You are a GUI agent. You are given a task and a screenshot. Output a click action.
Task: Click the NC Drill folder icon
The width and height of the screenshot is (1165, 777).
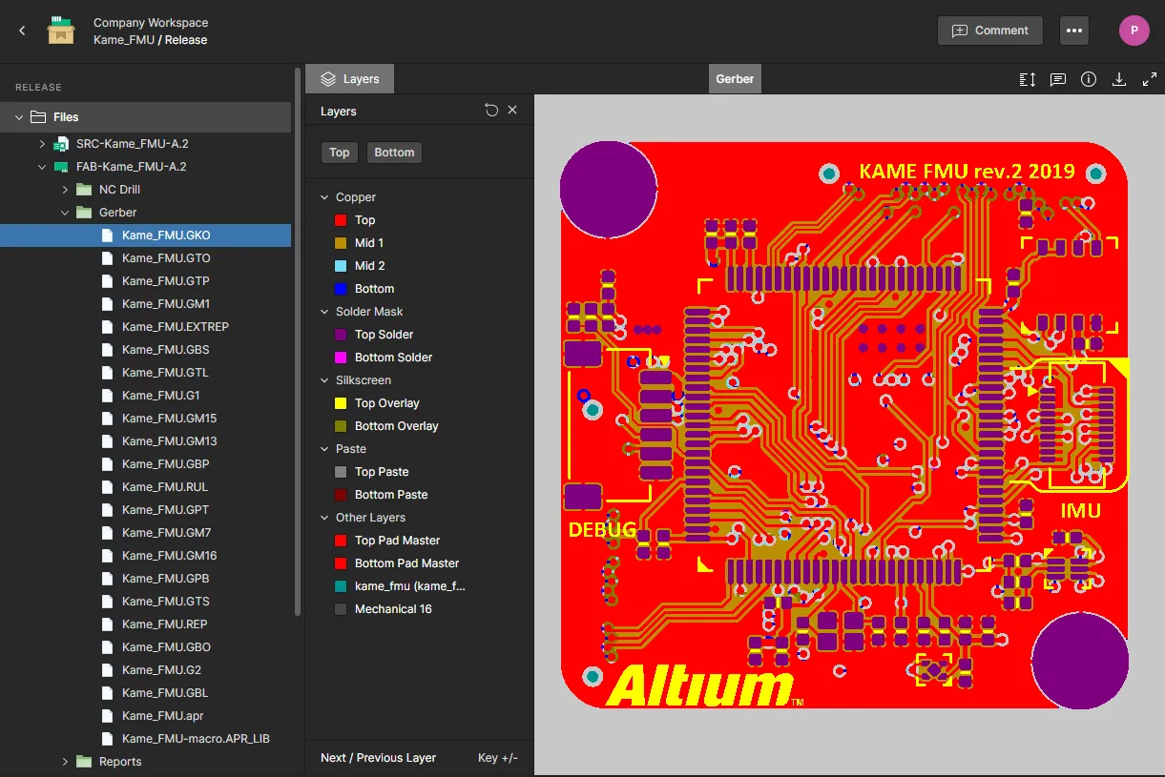pyautogui.click(x=84, y=190)
